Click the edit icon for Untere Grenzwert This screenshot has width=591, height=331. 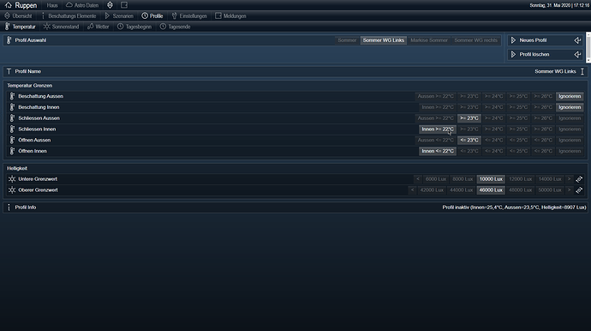579,179
